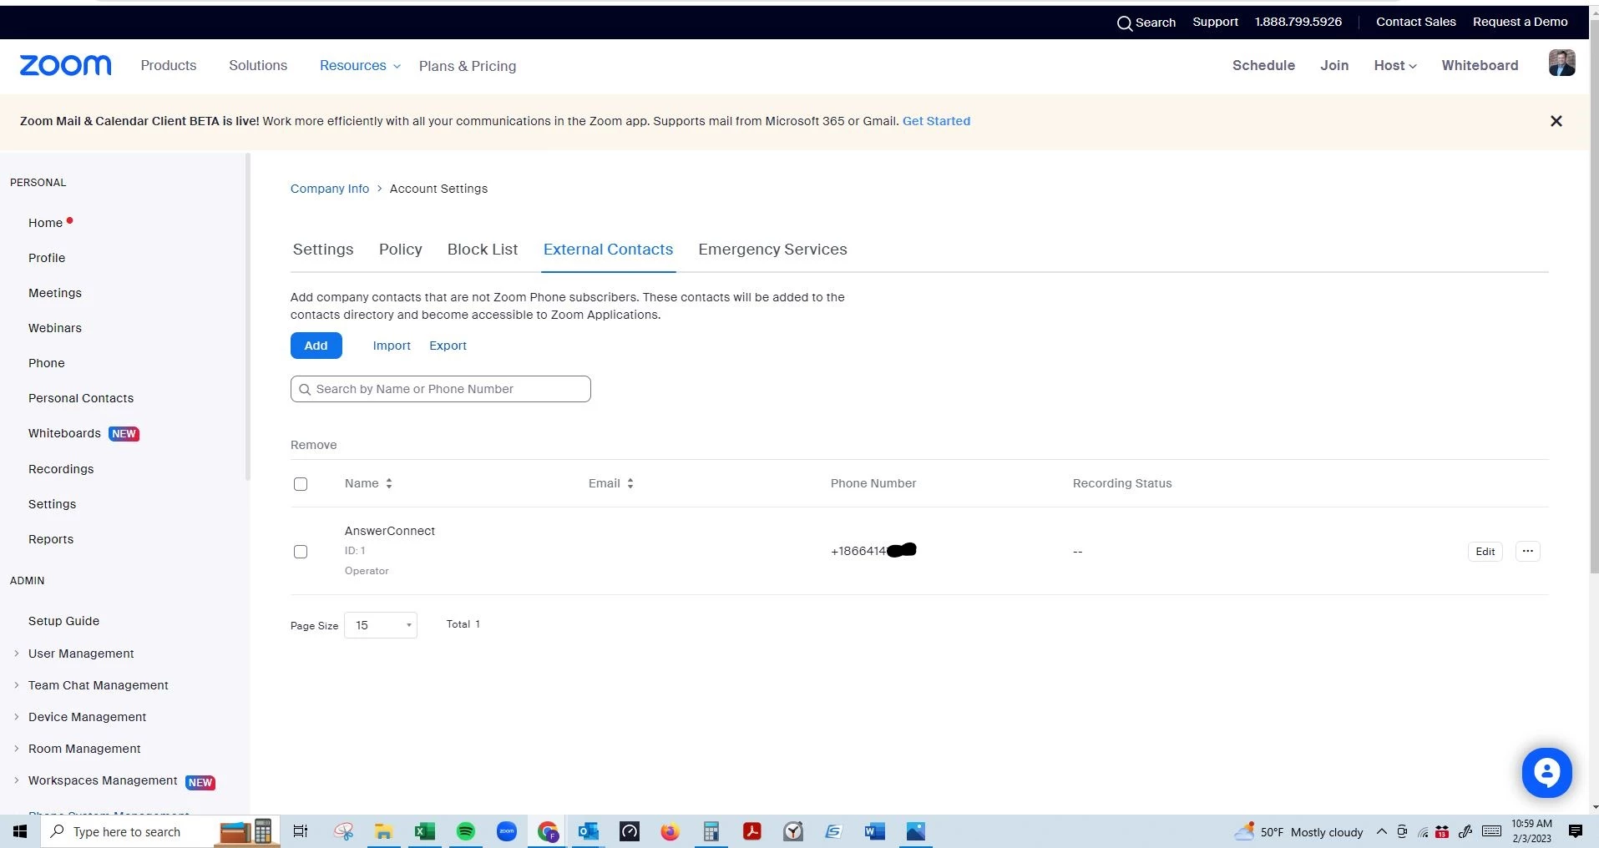Click Get Started link in banner

[x=936, y=121]
